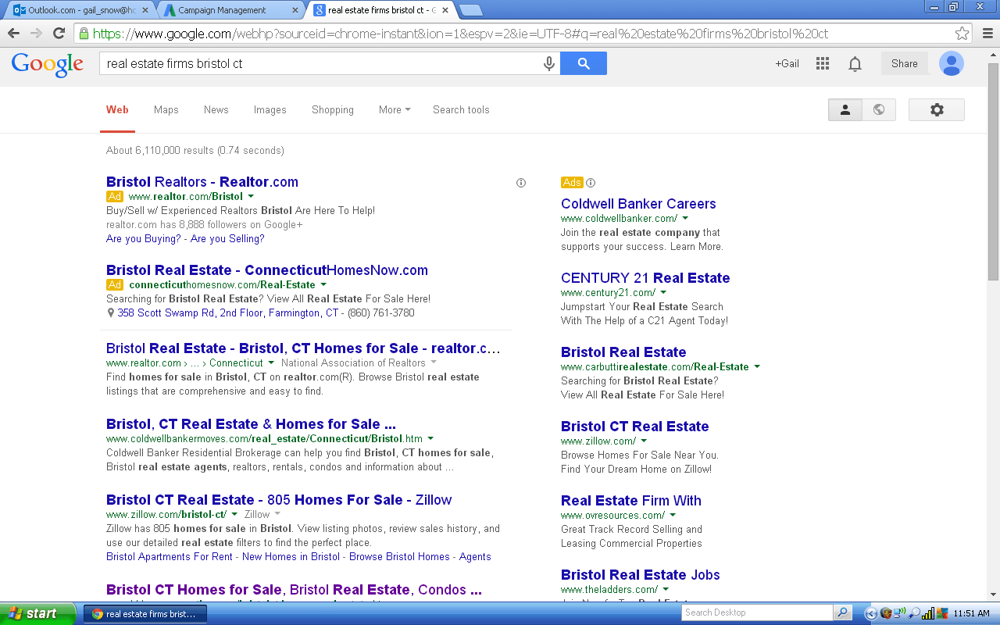Open dropdown arrow beside zillow.com/bristol-ct URL
Image resolution: width=1000 pixels, height=625 pixels.
tap(234, 515)
